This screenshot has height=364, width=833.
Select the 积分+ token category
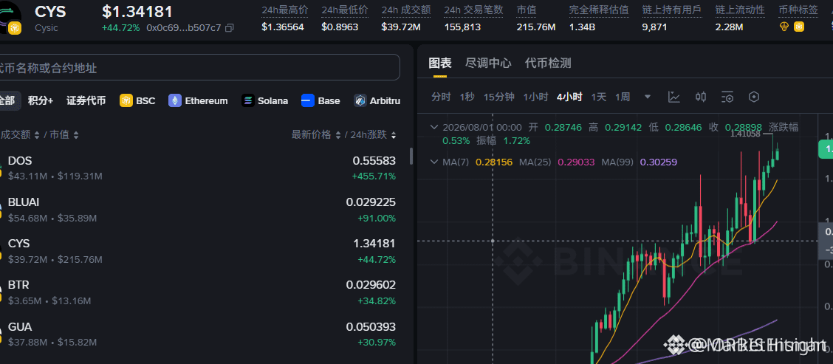41,100
